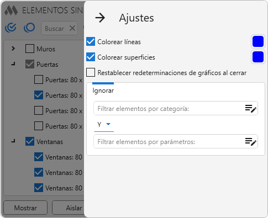
Task: Uncheck the Ventanas parent checkbox
Action: (x=30, y=141)
